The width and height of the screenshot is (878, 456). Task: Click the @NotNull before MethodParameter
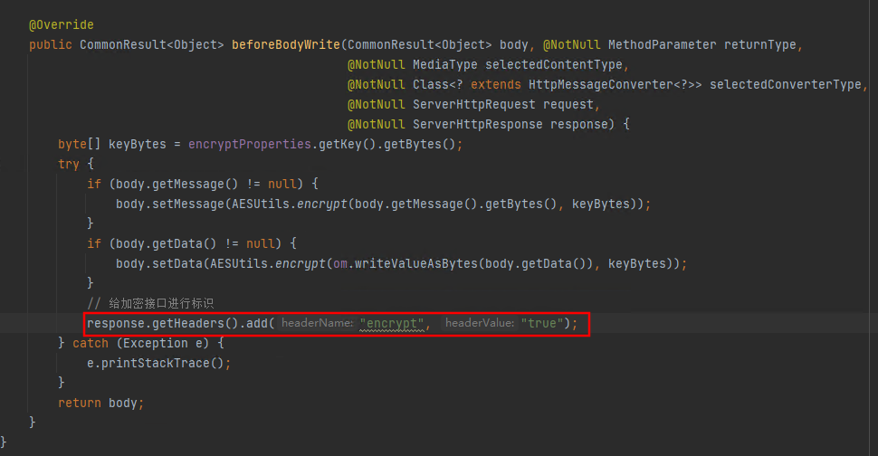tap(572, 44)
